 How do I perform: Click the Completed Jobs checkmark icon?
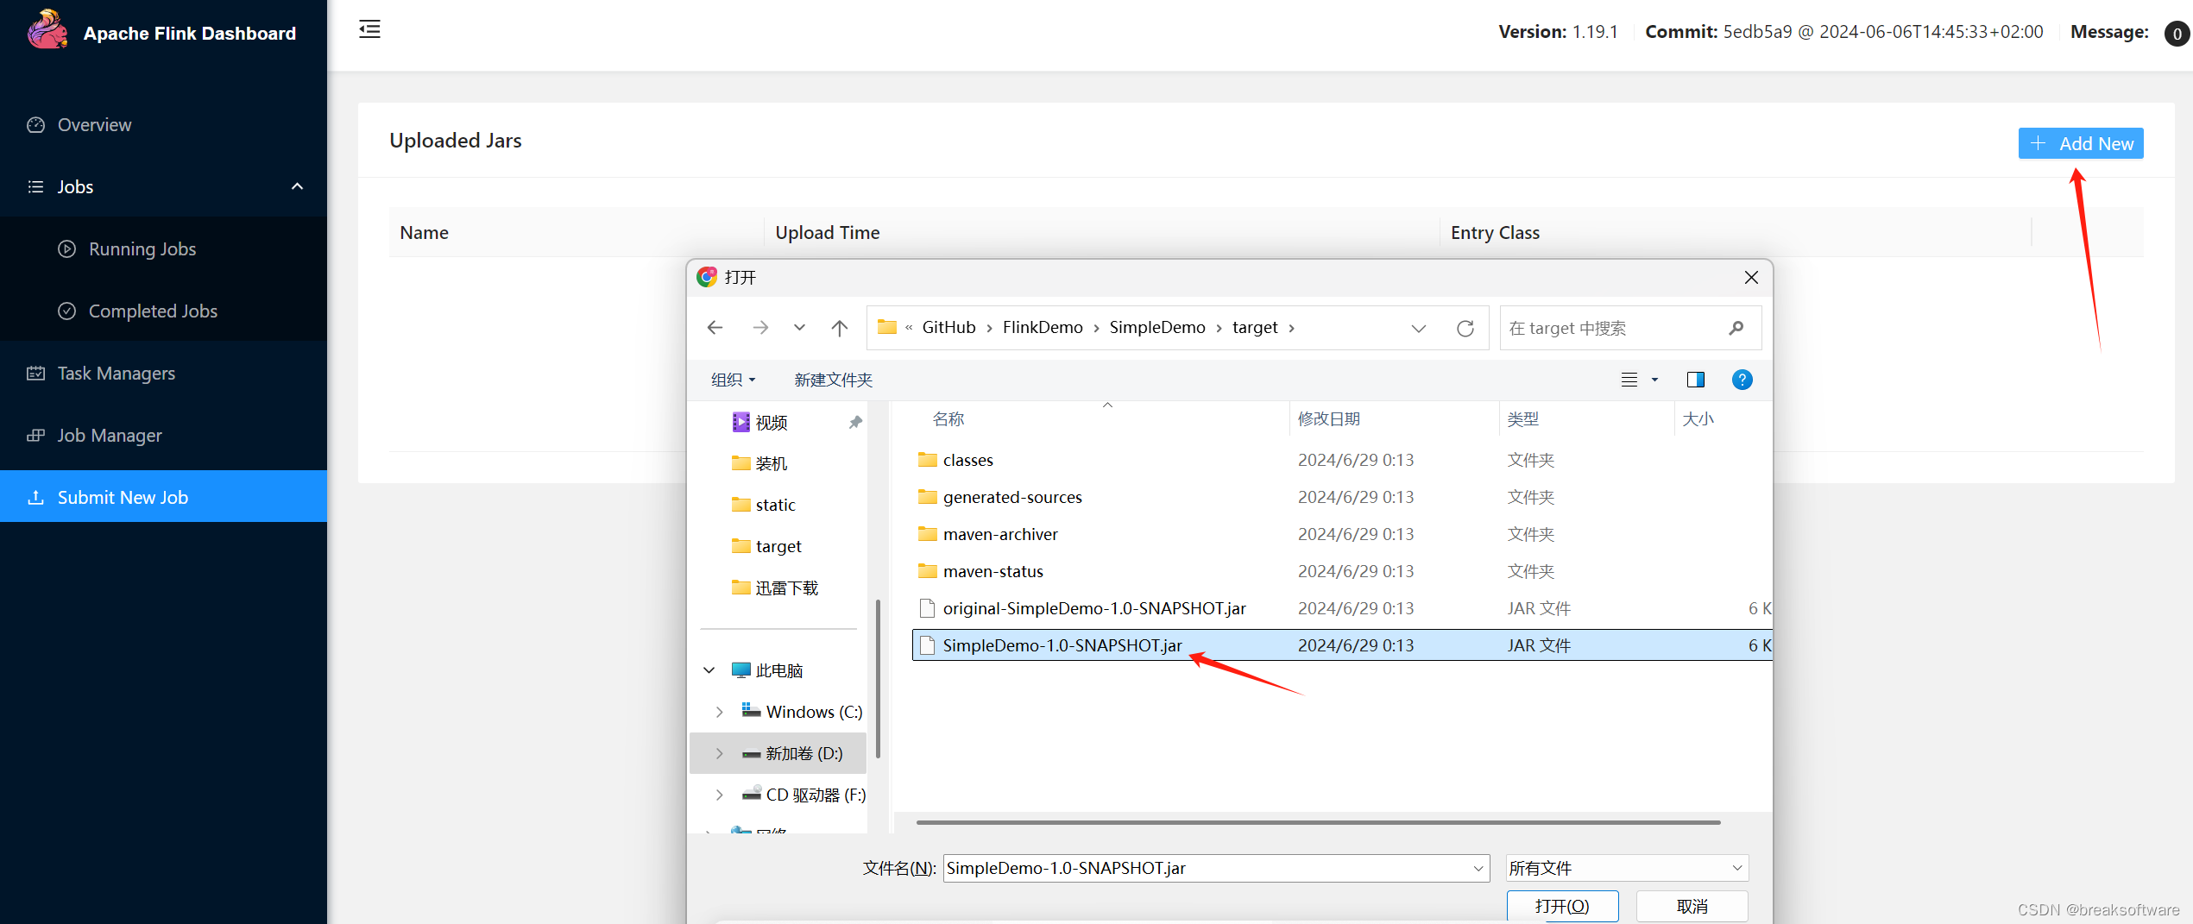pos(67,311)
